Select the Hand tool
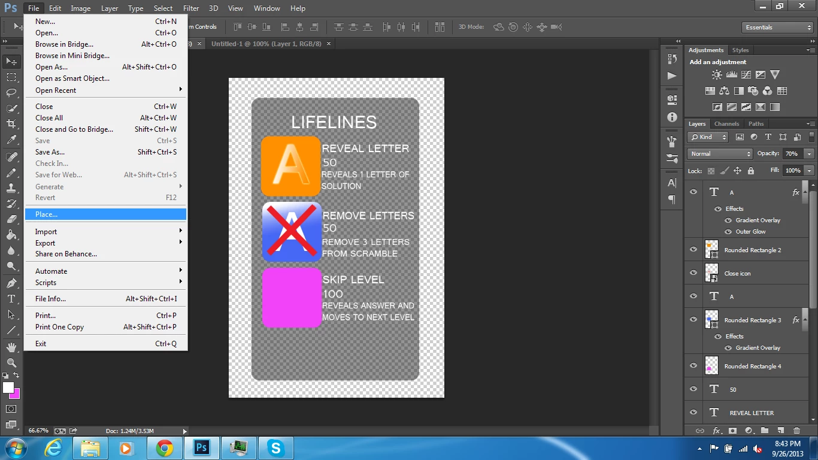 11,347
